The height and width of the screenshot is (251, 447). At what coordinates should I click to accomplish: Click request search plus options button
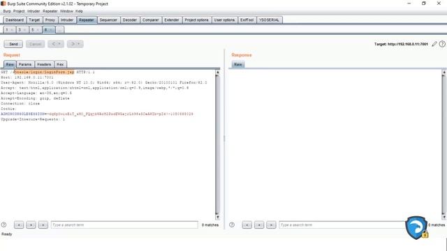tap(31, 225)
